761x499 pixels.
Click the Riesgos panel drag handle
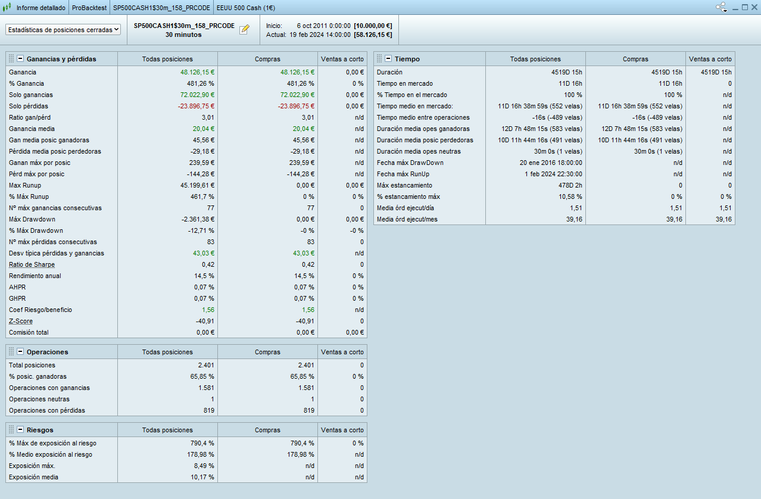tap(11, 430)
